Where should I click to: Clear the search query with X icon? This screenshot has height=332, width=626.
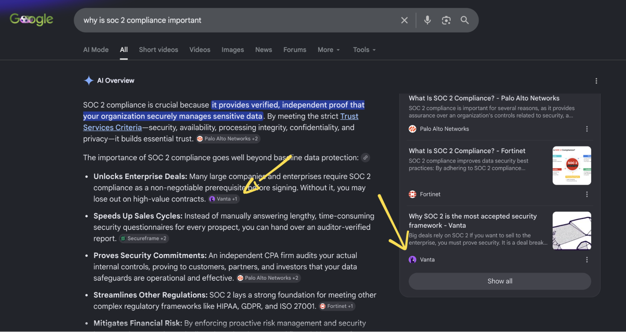(404, 20)
